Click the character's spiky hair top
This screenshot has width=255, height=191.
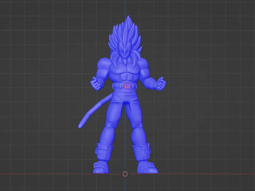128,20
